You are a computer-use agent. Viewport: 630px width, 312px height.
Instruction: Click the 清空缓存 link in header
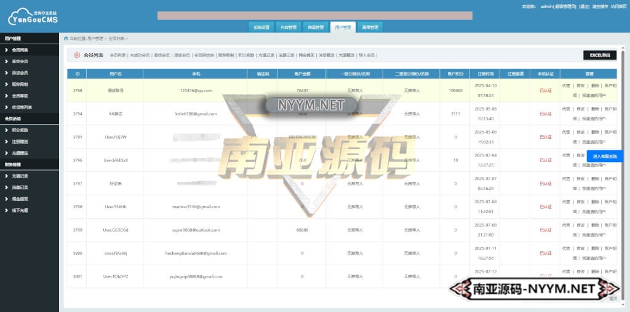600,6
